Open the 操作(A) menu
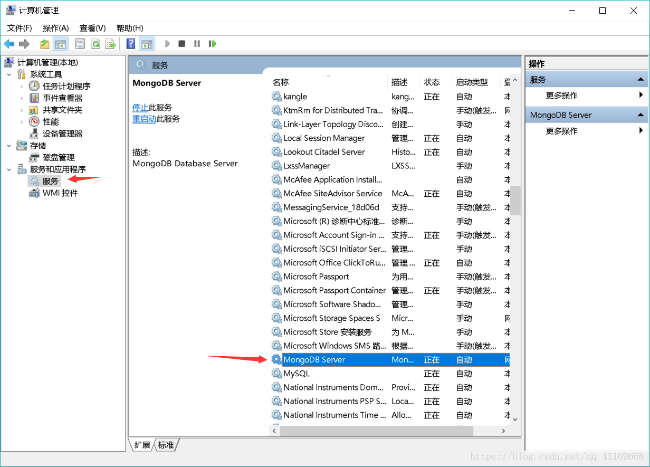This screenshot has width=650, height=467. pos(56,28)
